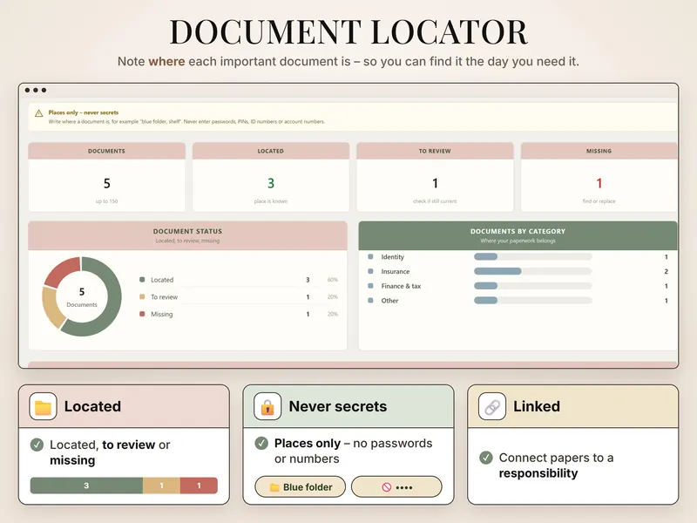Image resolution: width=697 pixels, height=523 pixels.
Task: Click the green Located legend swatch
Action: 142,280
